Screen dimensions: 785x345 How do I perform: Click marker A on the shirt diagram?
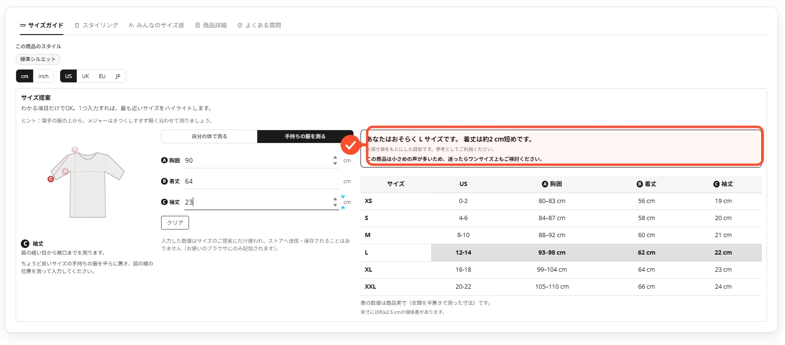(x=65, y=171)
